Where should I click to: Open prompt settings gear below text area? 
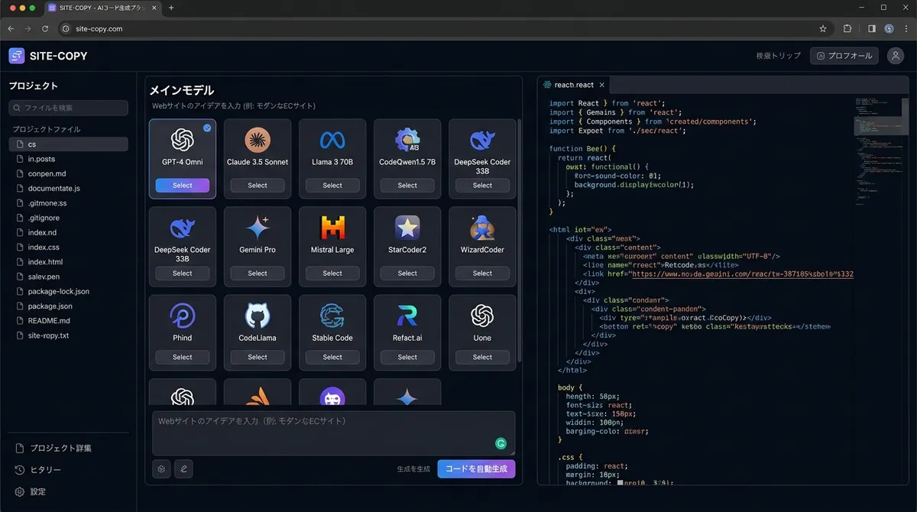pyautogui.click(x=161, y=469)
